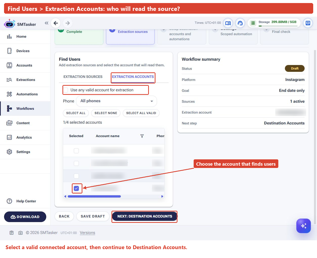Open the Versions link in footer
Viewport: 317px width, 258px height.
[87, 233]
